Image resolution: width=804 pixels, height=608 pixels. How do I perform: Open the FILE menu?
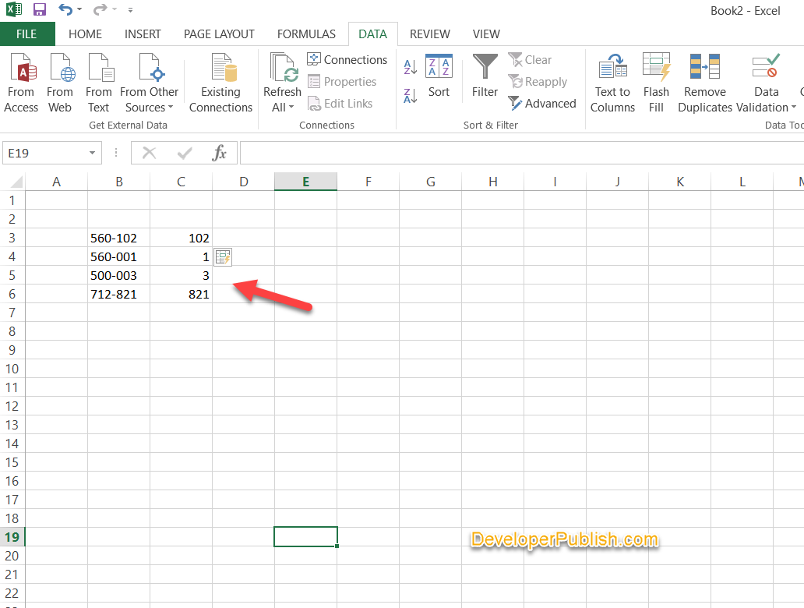pos(27,34)
